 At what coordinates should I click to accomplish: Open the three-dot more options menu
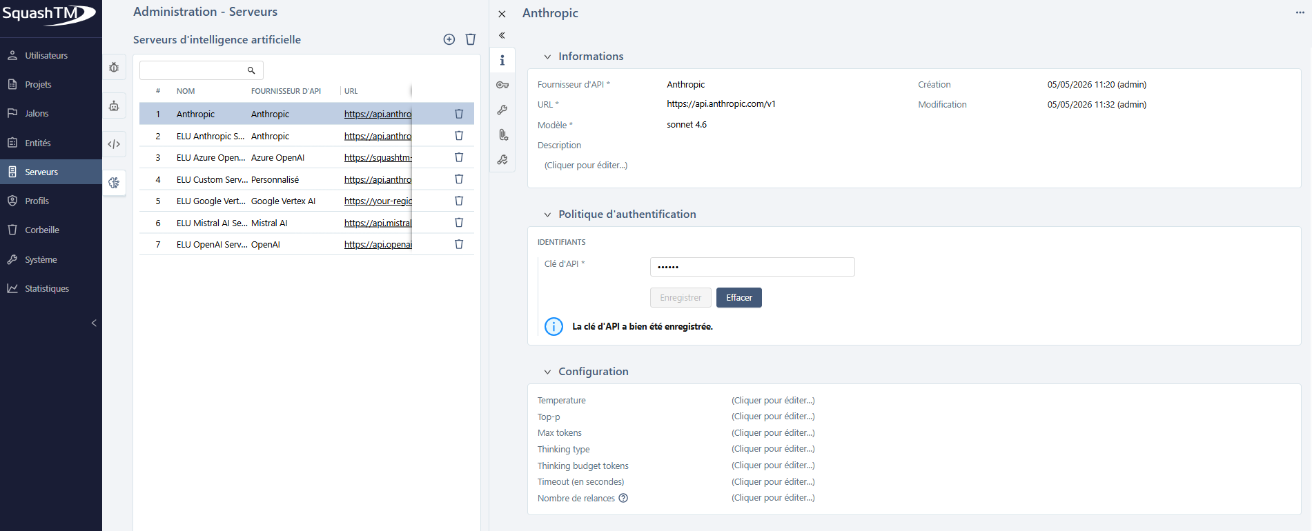[x=1300, y=12]
